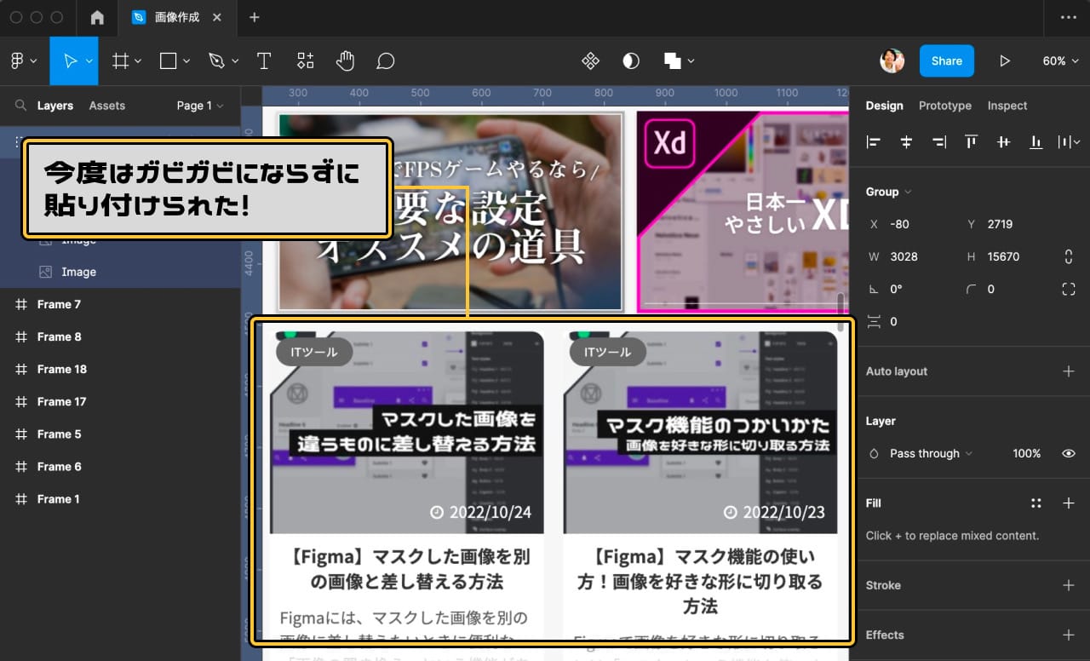Click the Share button

click(x=946, y=61)
